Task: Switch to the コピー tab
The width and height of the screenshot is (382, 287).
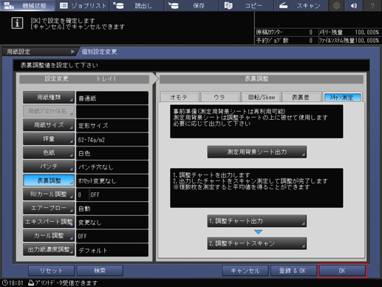Action: (x=247, y=5)
